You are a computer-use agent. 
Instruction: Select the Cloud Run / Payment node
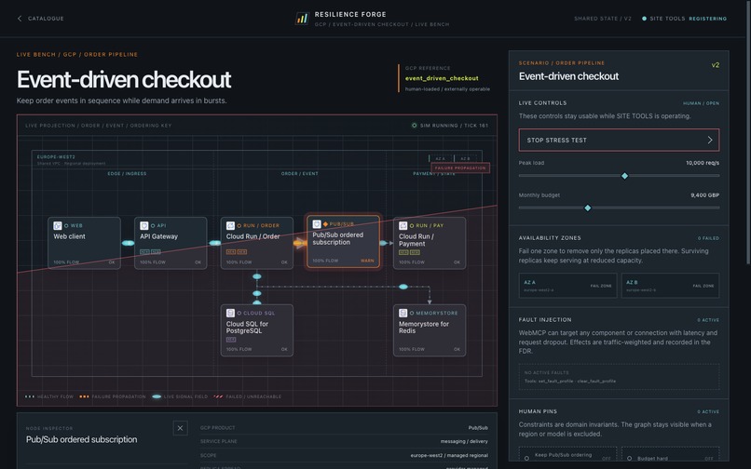click(430, 243)
